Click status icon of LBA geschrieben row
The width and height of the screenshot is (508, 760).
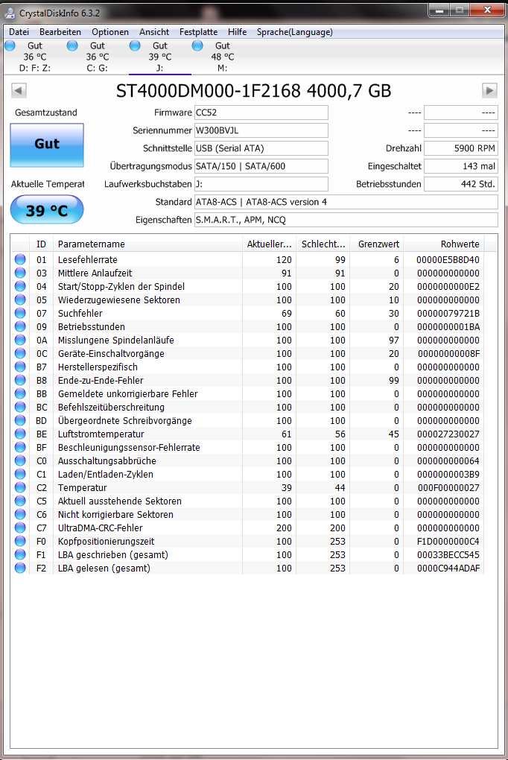[20, 554]
